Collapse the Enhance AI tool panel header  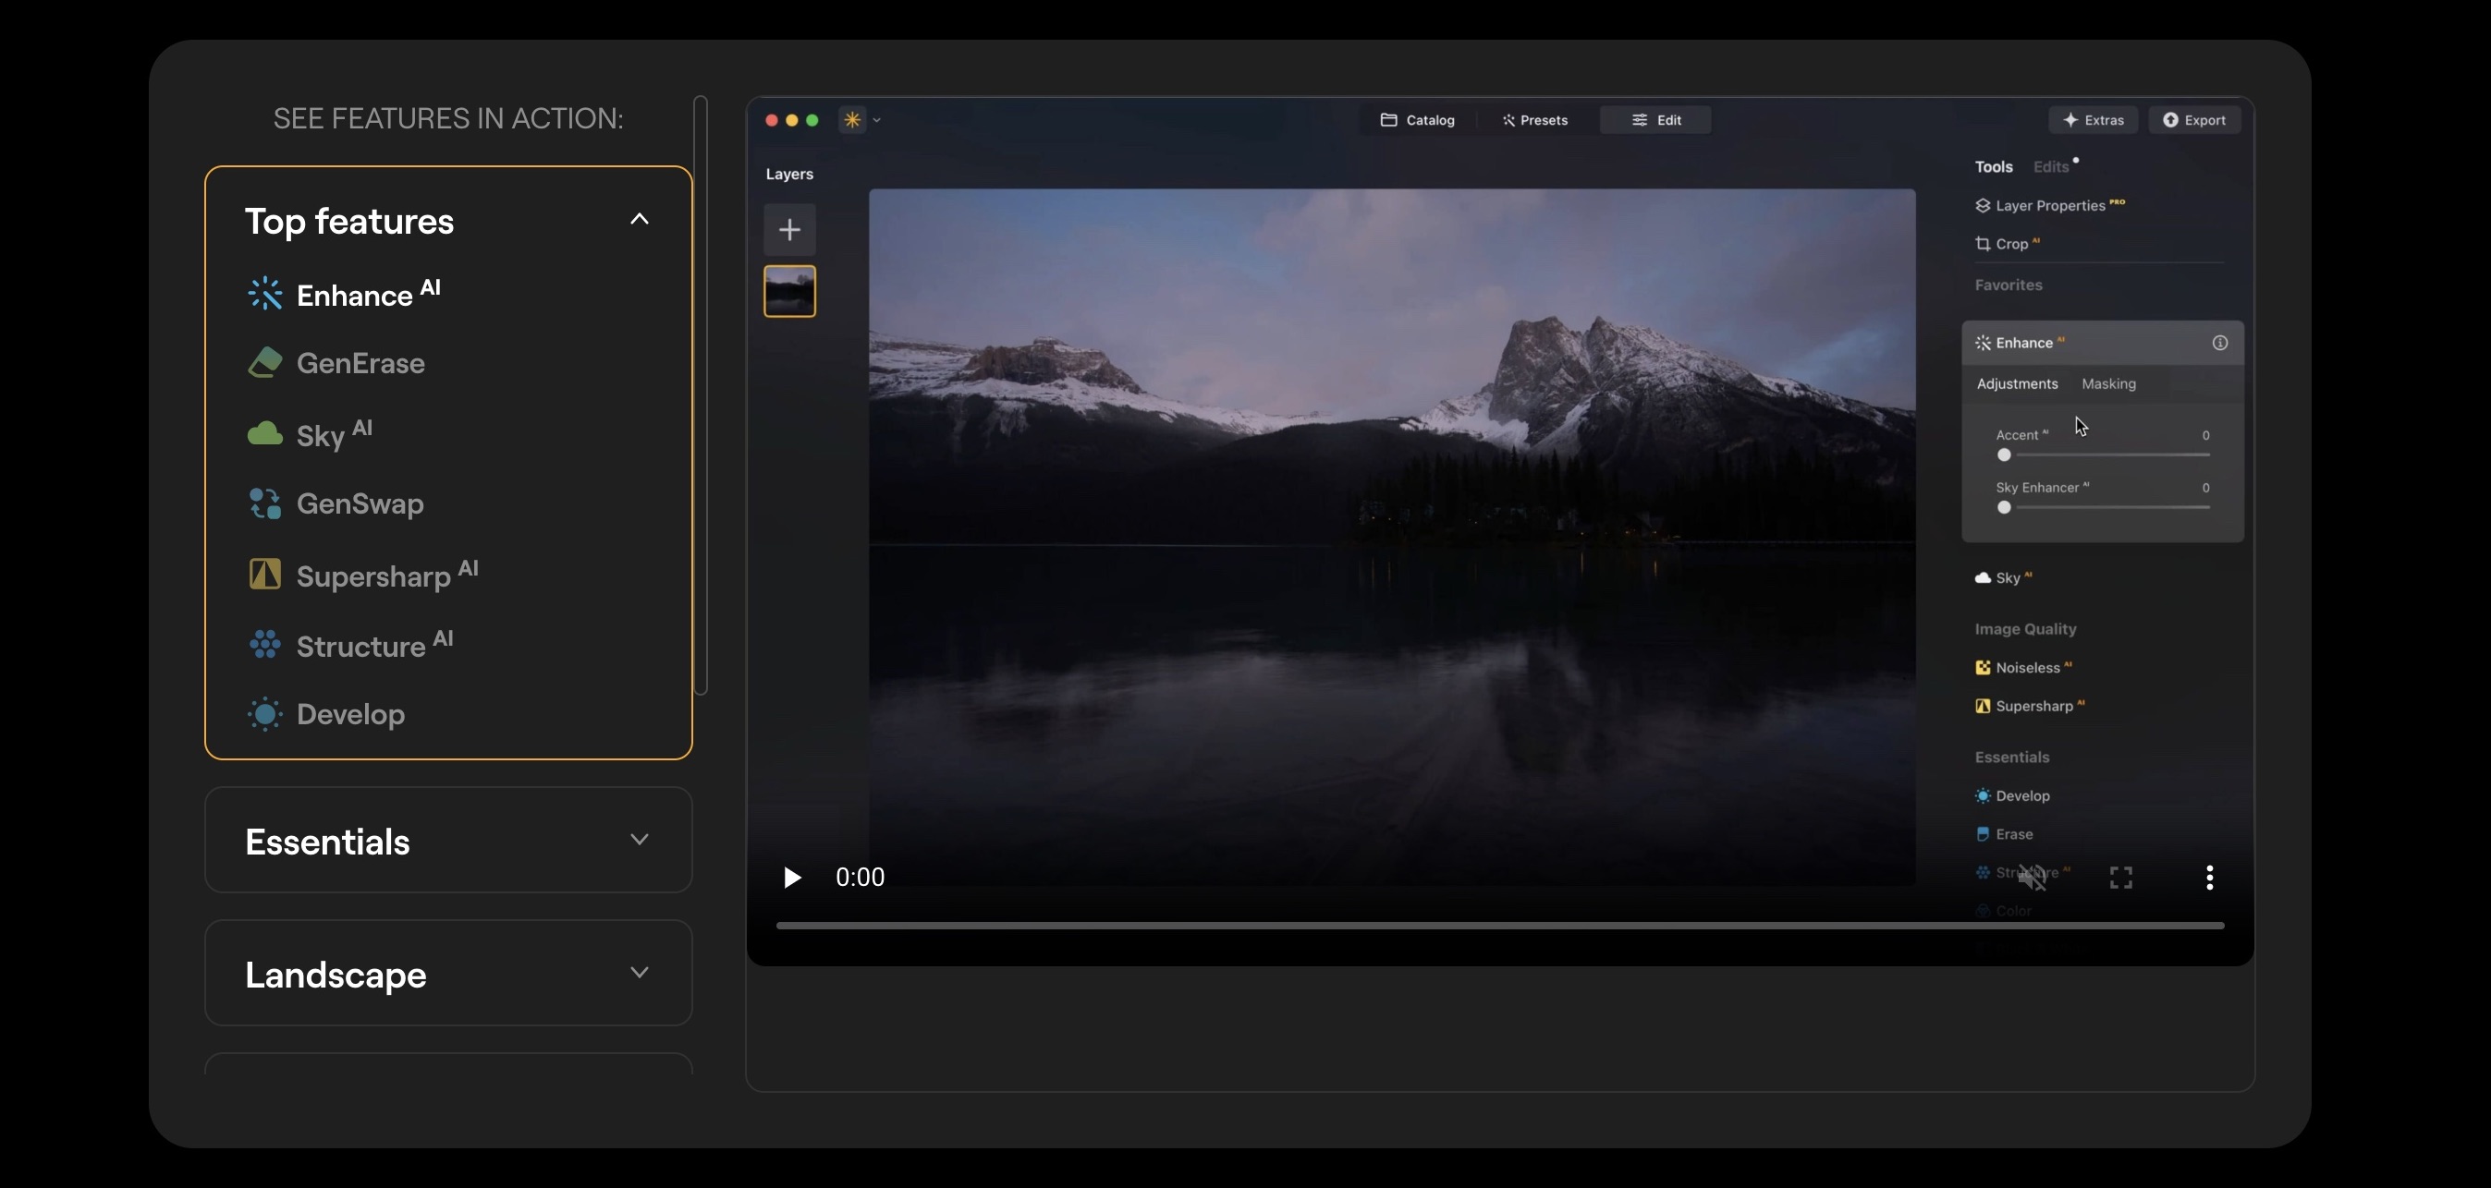click(2102, 343)
